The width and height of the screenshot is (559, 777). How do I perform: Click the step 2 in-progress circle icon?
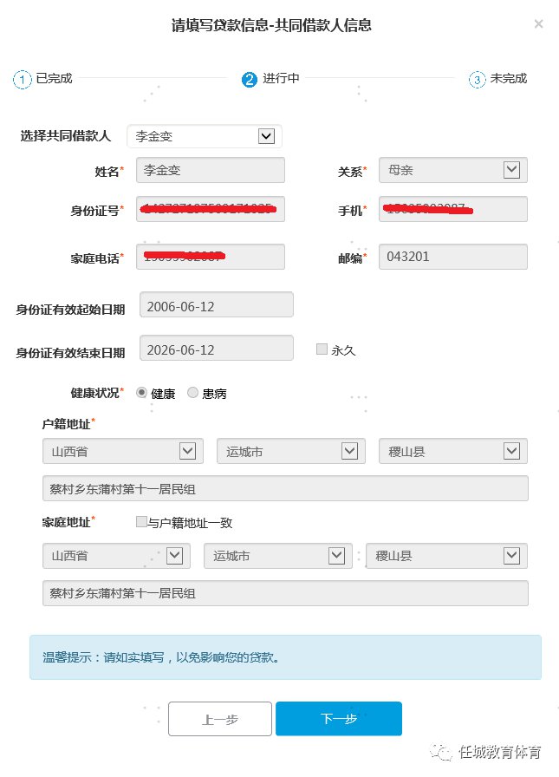tap(250, 80)
